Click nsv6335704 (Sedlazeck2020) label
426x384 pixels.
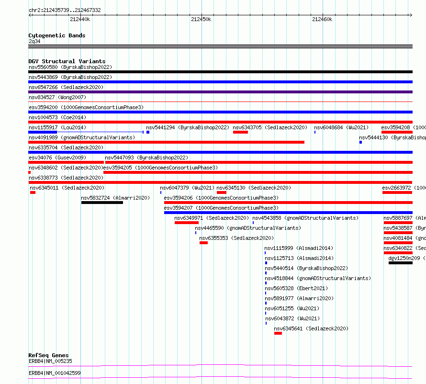click(66, 147)
